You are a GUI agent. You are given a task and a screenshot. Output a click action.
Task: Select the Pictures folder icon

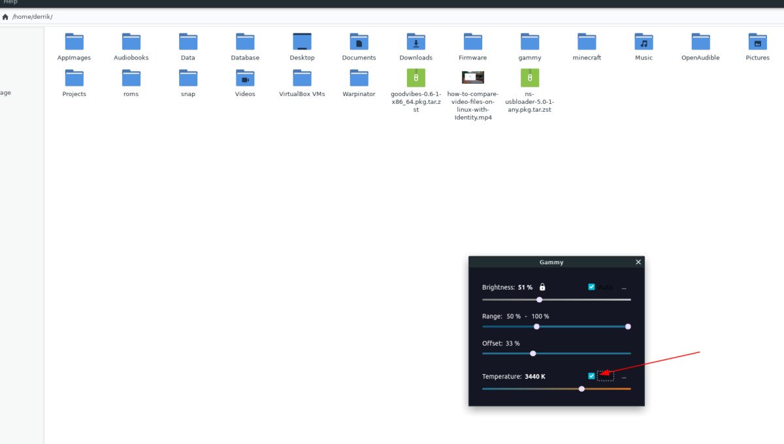tap(757, 42)
